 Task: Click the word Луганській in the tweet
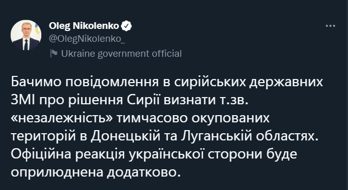217,136
